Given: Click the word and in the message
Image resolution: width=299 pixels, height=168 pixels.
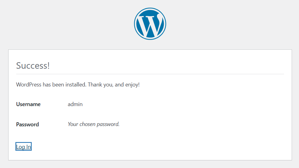Looking at the screenshot, I should 119,84.
